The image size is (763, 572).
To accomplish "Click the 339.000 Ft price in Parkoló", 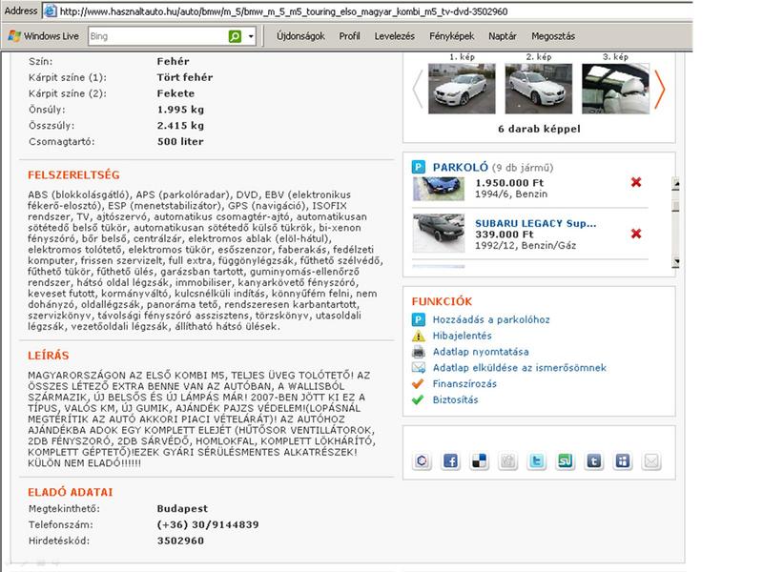I will (505, 234).
